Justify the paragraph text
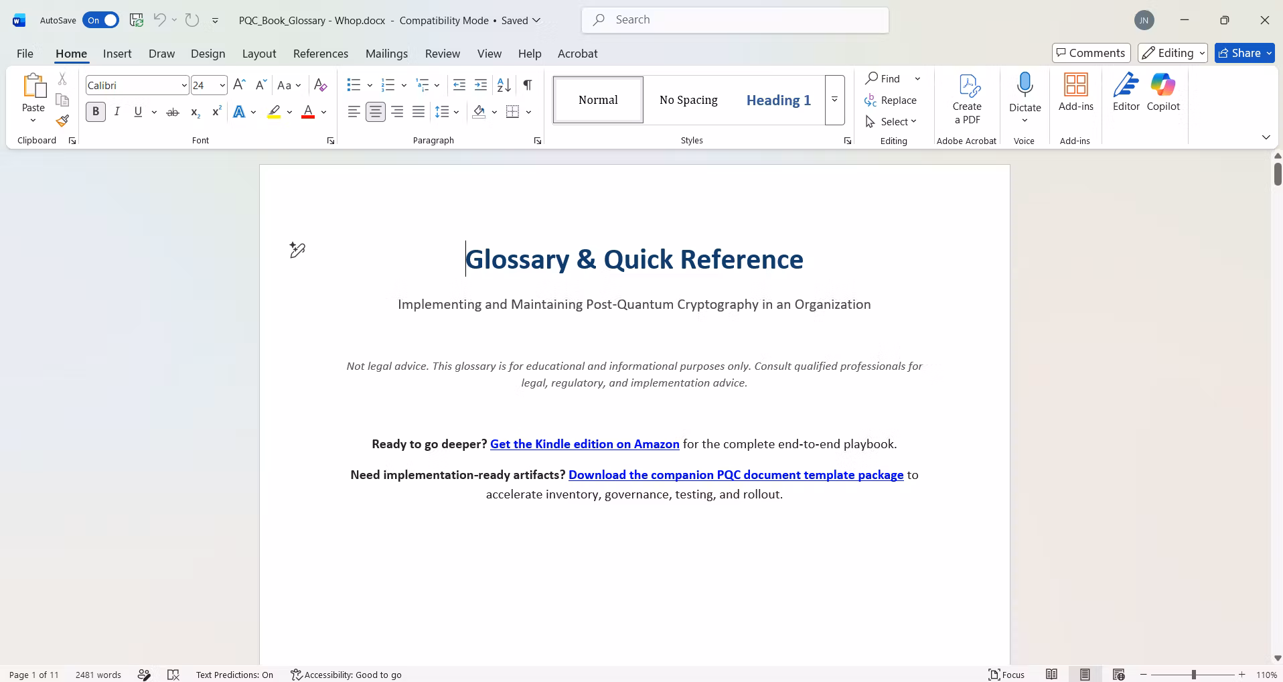Screen dimensions: 1283x682 [x=419, y=112]
